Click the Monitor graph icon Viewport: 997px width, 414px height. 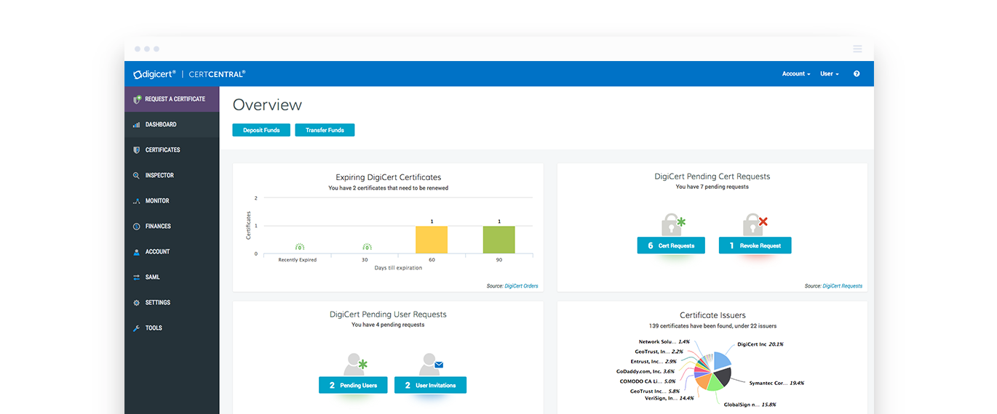pyautogui.click(x=136, y=201)
